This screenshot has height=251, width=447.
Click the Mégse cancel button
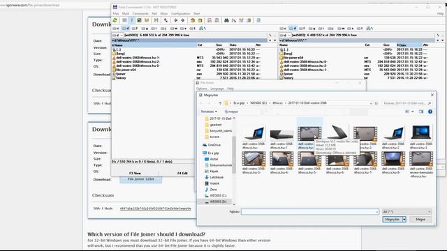click(420, 220)
